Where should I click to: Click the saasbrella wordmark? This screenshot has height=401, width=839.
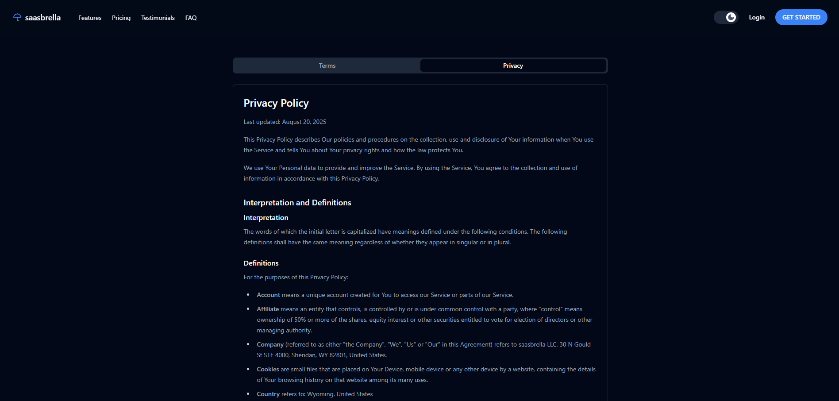(x=43, y=17)
